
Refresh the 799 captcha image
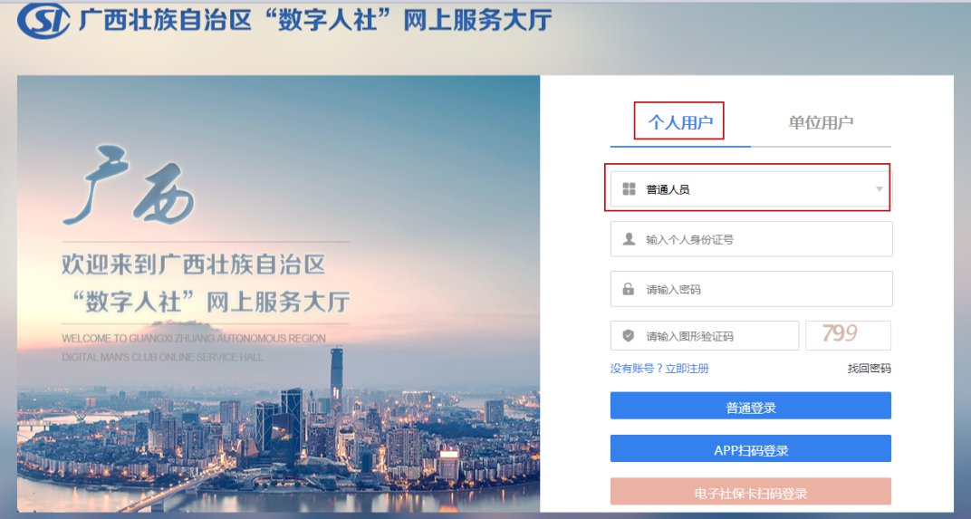coord(848,335)
